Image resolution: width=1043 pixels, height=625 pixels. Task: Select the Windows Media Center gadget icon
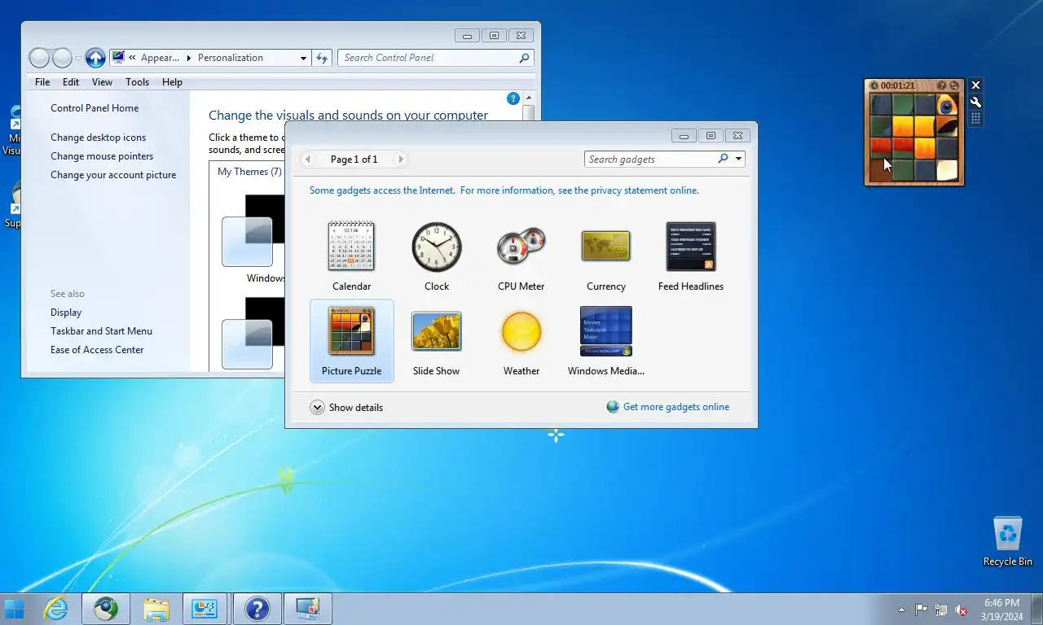tap(606, 331)
